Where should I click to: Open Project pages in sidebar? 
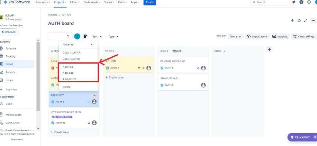pyautogui.click(x=13, y=115)
